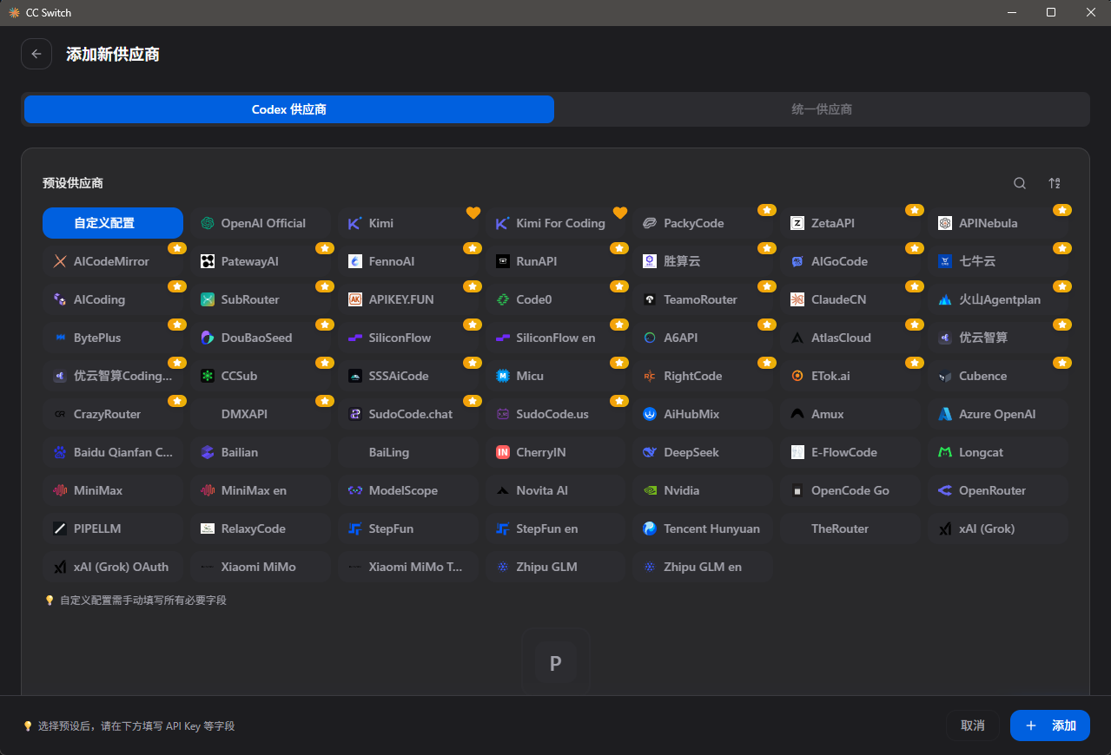
Task: Click the A6API icon
Action: click(x=650, y=338)
